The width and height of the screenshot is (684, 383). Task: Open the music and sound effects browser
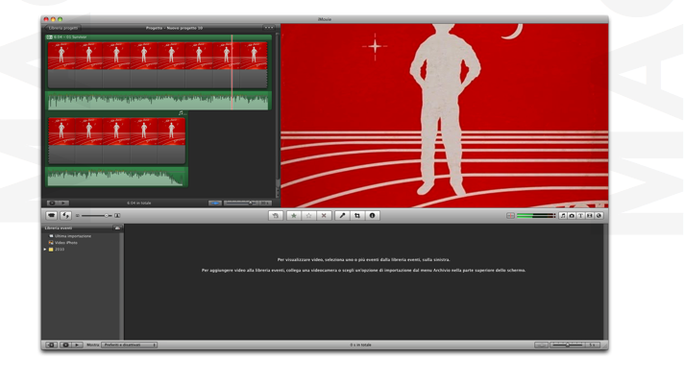pyautogui.click(x=563, y=216)
